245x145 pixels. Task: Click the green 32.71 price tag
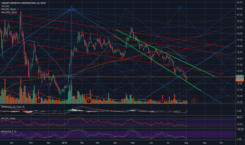tap(239, 76)
